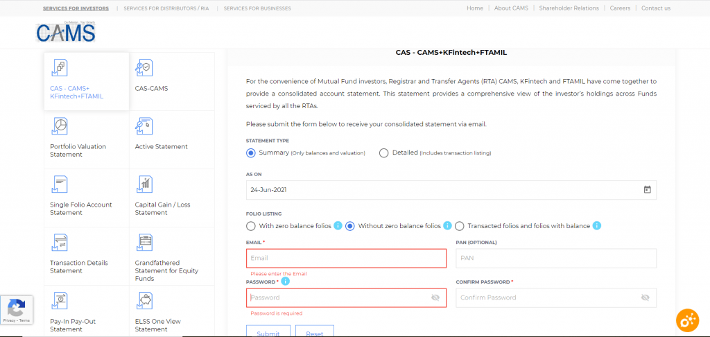The width and height of the screenshot is (710, 337).
Task: Go to Home in the top navigation
Action: pyautogui.click(x=475, y=8)
